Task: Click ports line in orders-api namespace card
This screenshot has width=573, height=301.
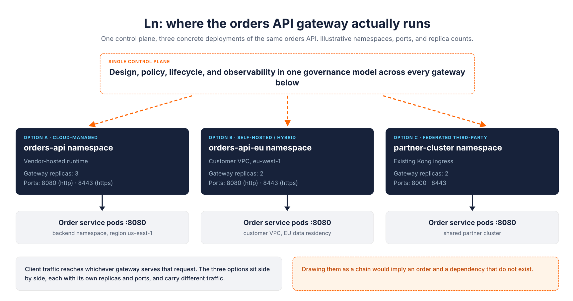Action: point(68,183)
